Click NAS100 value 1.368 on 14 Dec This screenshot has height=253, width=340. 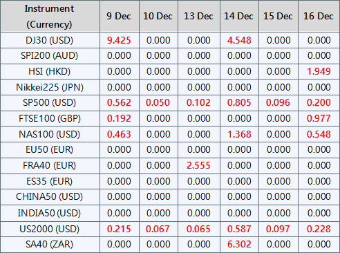point(239,134)
